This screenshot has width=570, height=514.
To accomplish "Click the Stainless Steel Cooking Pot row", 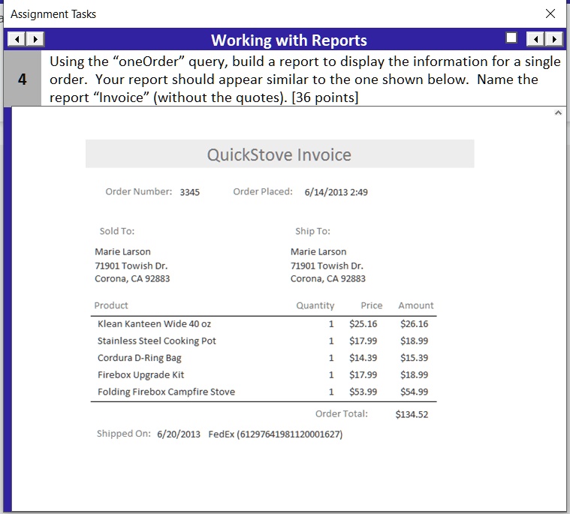I will pyautogui.click(x=264, y=341).
